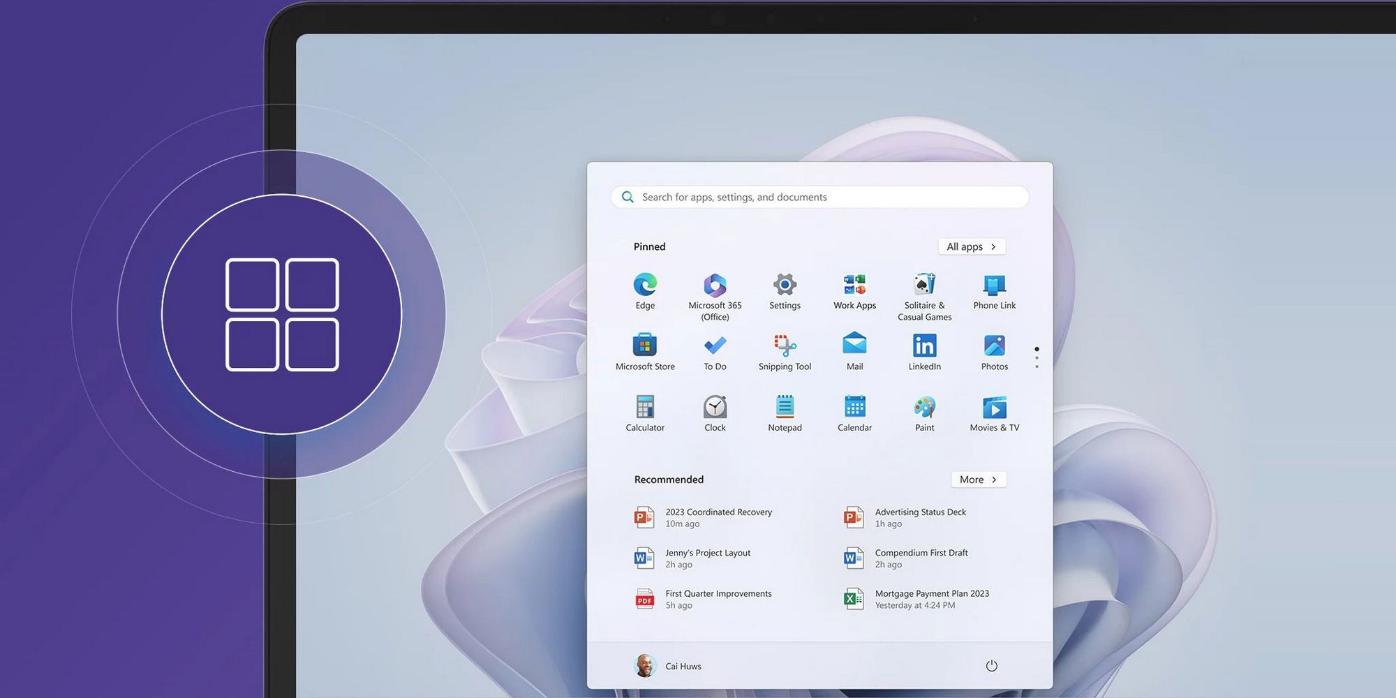Image resolution: width=1396 pixels, height=698 pixels.
Task: Open Calculator
Action: pos(645,413)
